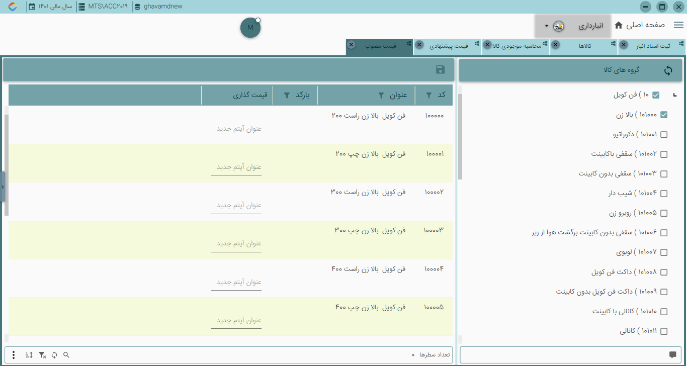Click code cell 100005

(x=434, y=307)
